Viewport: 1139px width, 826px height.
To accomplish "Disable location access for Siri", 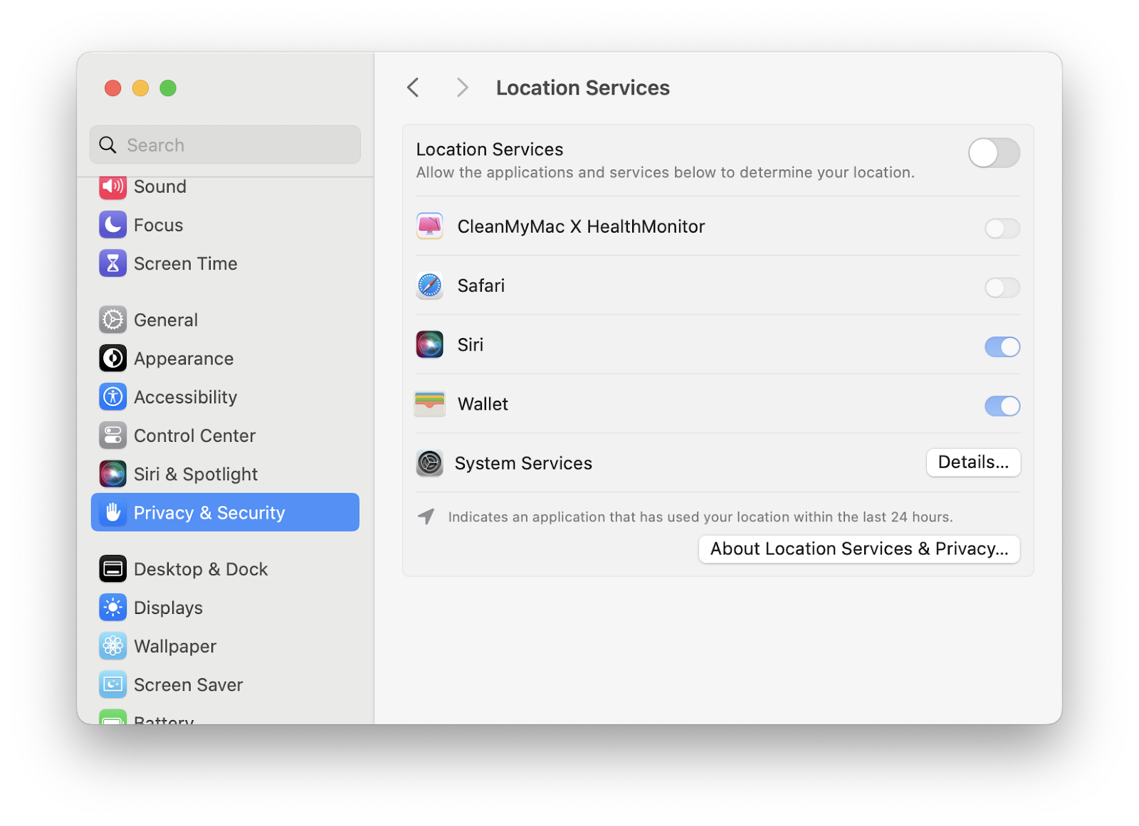I will click(x=1002, y=347).
